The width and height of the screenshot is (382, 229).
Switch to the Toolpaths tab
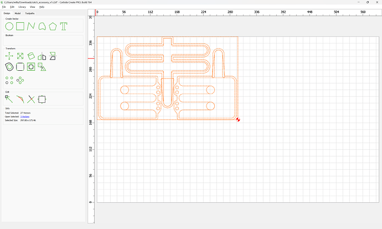pyautogui.click(x=30, y=13)
